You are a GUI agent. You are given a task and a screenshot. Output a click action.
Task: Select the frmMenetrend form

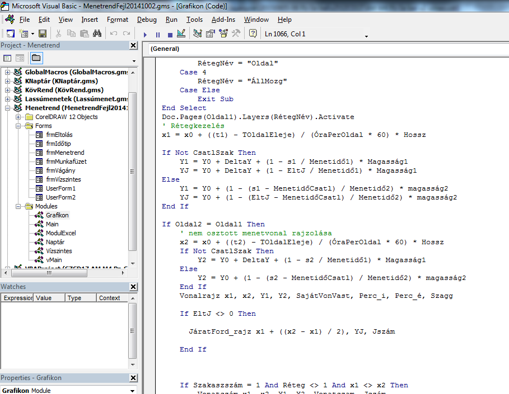click(65, 153)
